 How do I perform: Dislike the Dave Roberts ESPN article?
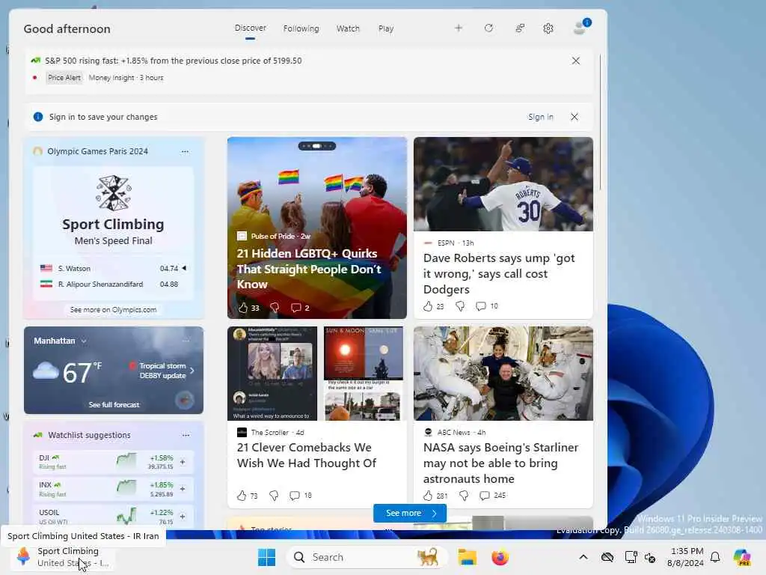[460, 306]
